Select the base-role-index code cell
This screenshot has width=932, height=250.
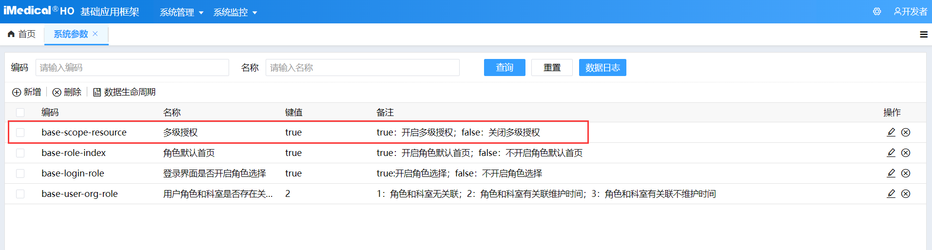(x=74, y=153)
